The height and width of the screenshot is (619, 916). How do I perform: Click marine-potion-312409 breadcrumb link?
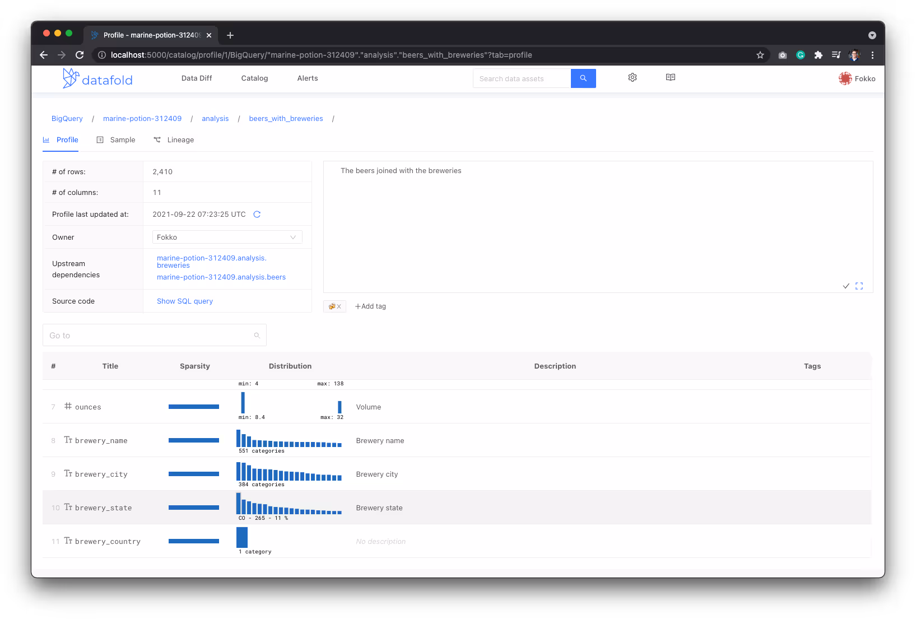pos(142,119)
